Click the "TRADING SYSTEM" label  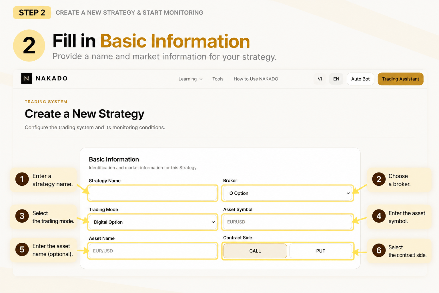click(x=46, y=102)
